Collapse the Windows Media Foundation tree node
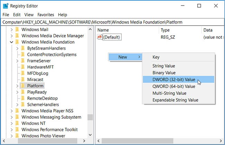 pos(12,42)
